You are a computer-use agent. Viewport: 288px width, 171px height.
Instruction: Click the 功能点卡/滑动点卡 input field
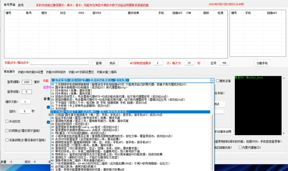tap(60, 63)
